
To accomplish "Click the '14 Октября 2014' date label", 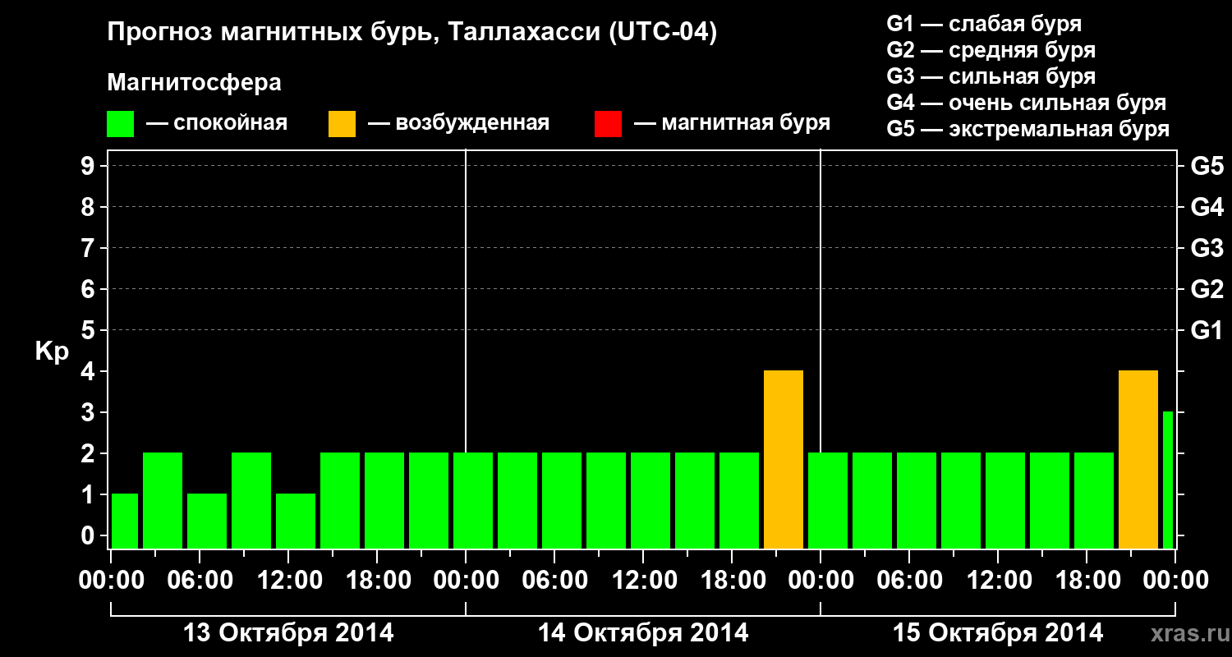I will click(643, 633).
